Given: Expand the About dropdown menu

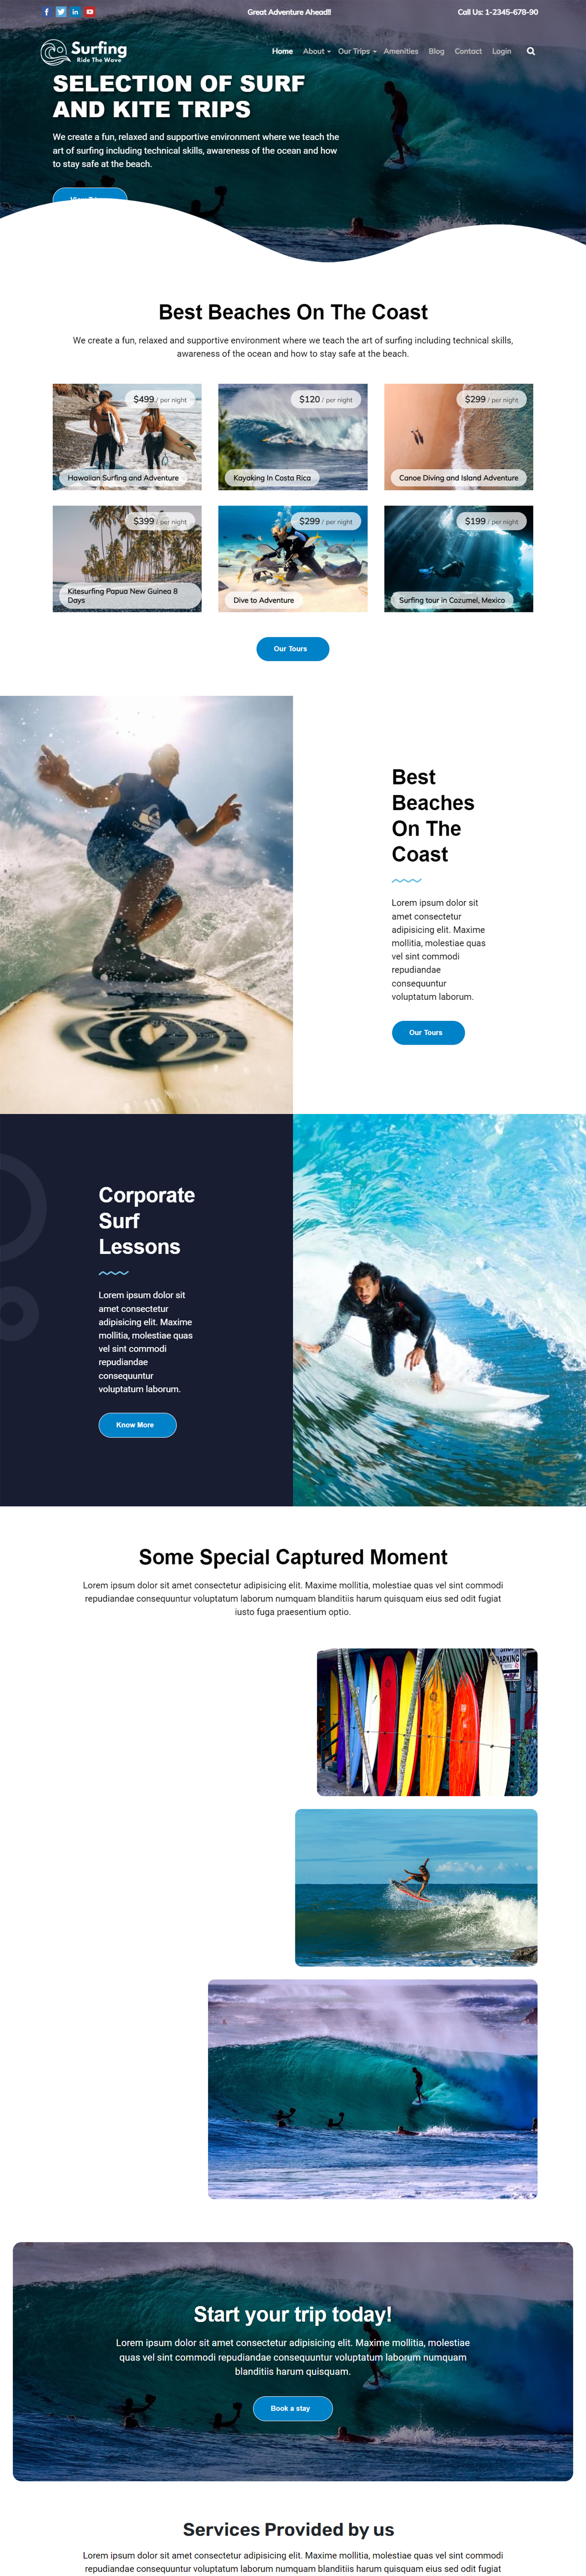Looking at the screenshot, I should click(316, 51).
